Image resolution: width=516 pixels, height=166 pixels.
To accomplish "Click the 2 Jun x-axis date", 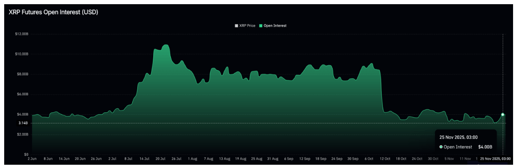I will [32, 159].
